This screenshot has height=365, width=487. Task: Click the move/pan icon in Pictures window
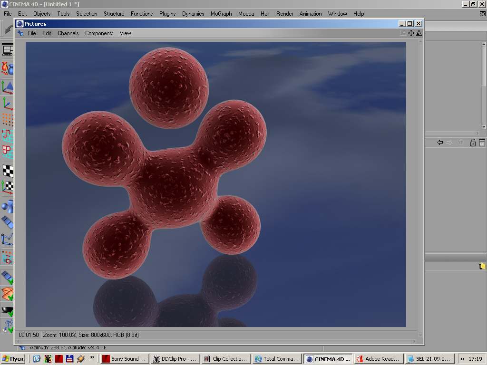tap(411, 33)
